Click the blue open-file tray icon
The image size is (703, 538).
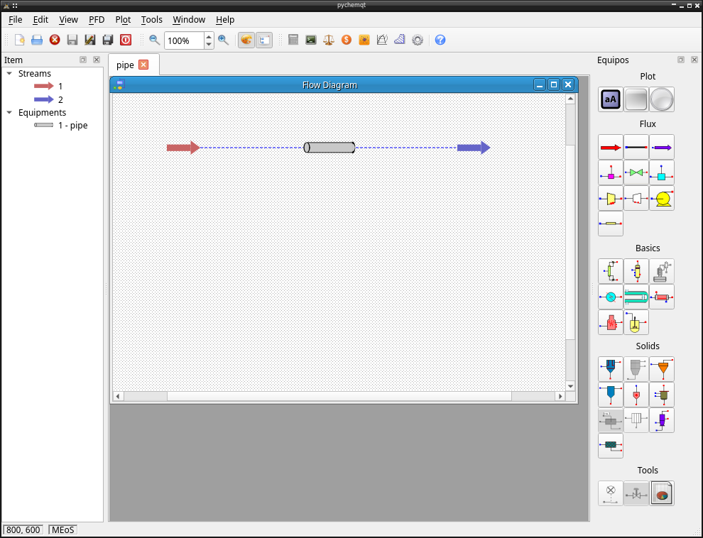[x=37, y=40]
